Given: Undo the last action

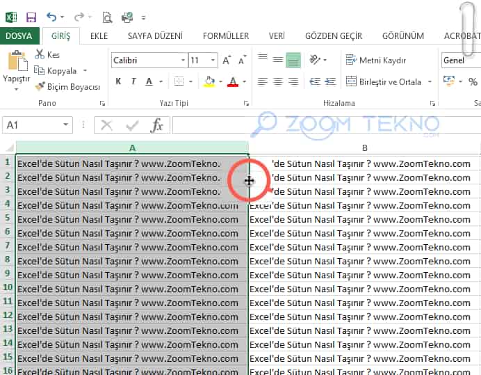Looking at the screenshot, I should tap(51, 17).
